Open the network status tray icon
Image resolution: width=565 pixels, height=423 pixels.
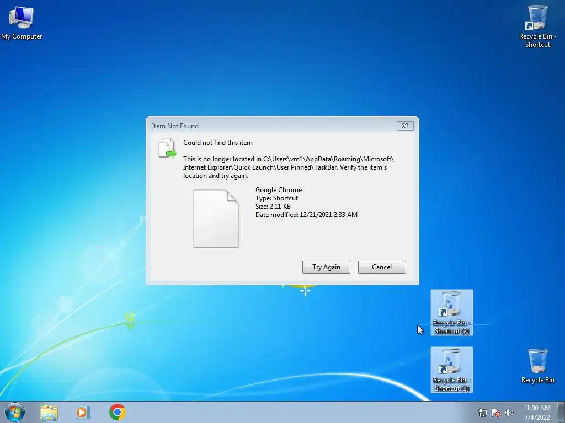(x=482, y=413)
